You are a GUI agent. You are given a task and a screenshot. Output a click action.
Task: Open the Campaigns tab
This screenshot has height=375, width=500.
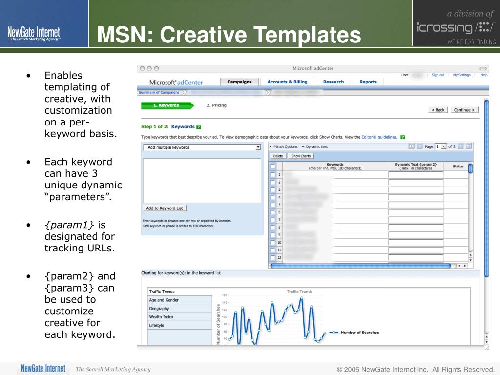click(239, 82)
